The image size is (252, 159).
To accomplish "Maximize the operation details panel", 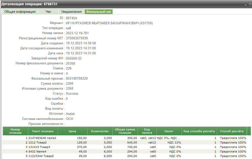I will coord(250,5).
